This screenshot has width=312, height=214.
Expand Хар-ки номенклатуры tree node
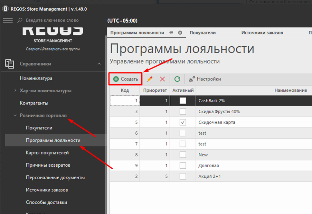click(x=15, y=90)
